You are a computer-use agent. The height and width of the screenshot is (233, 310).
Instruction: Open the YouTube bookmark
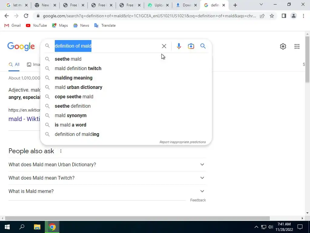coord(36,25)
